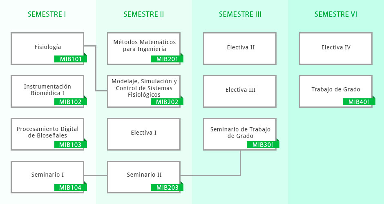The image size is (384, 204).
Task: Open the Seminario I course box
Action: coord(47,177)
